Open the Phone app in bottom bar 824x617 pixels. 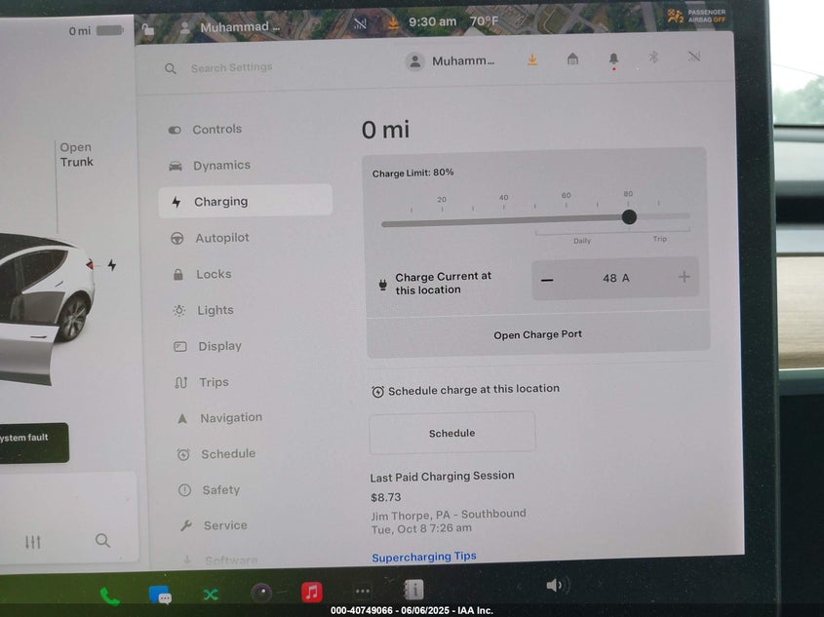tap(109, 596)
